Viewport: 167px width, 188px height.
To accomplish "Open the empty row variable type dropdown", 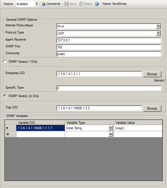I will click(110, 134).
